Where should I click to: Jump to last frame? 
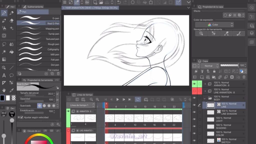click(x=130, y=99)
